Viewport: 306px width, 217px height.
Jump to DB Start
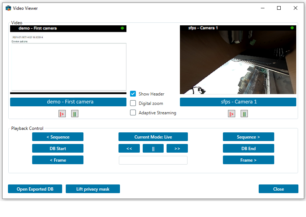pos(58,148)
